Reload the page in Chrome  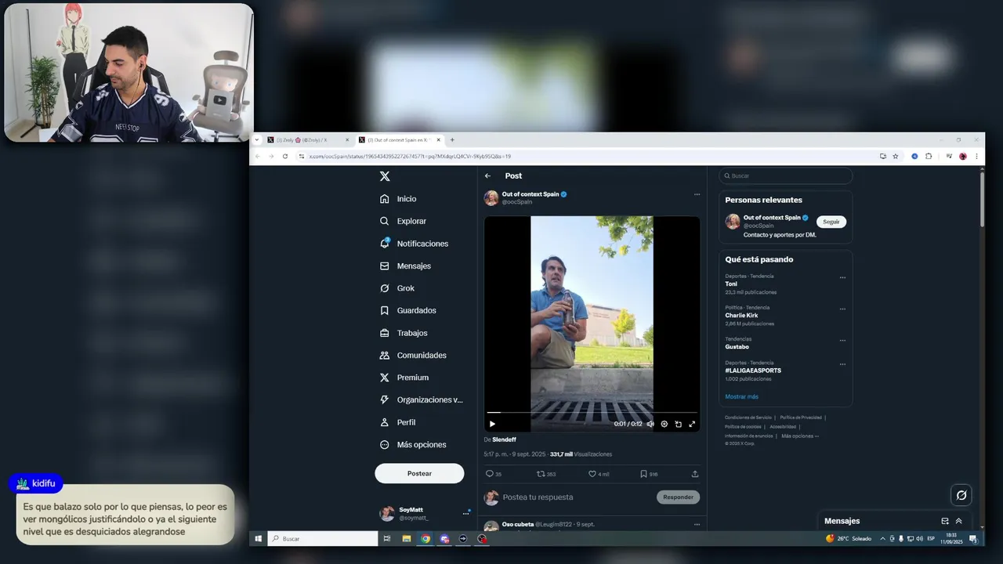(x=285, y=156)
